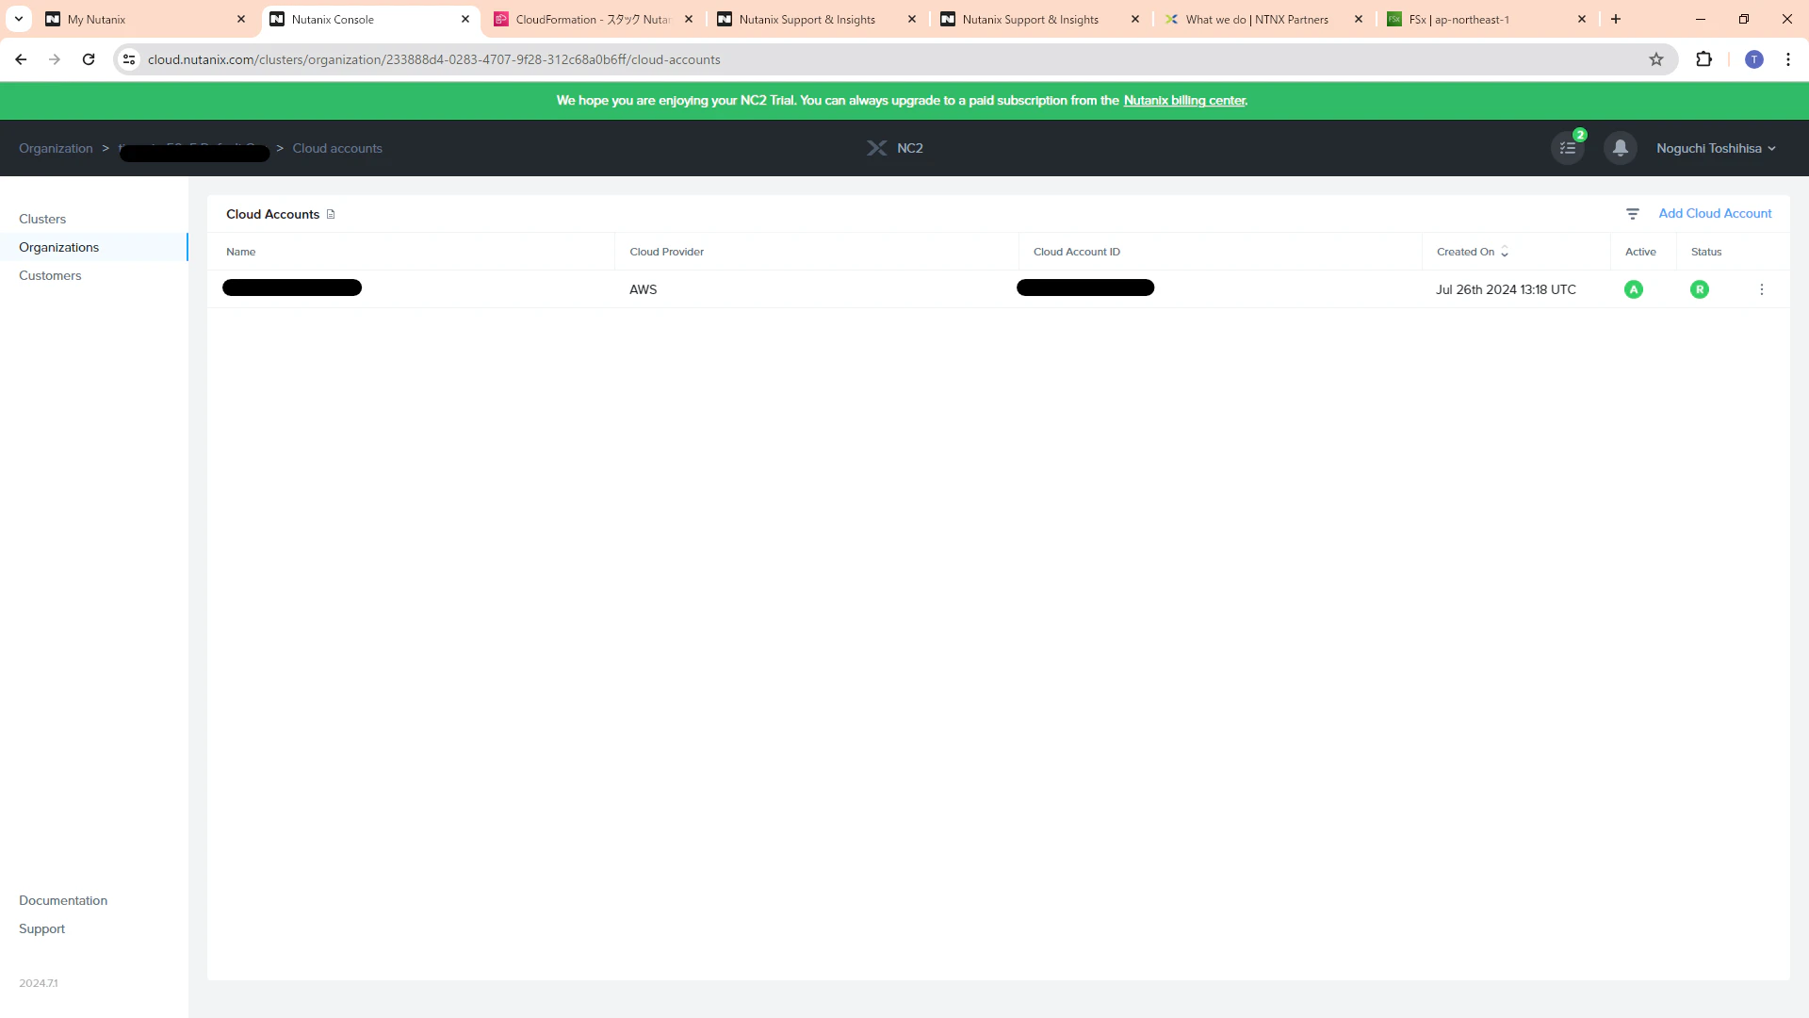Click Add Cloud Account

[x=1715, y=214]
